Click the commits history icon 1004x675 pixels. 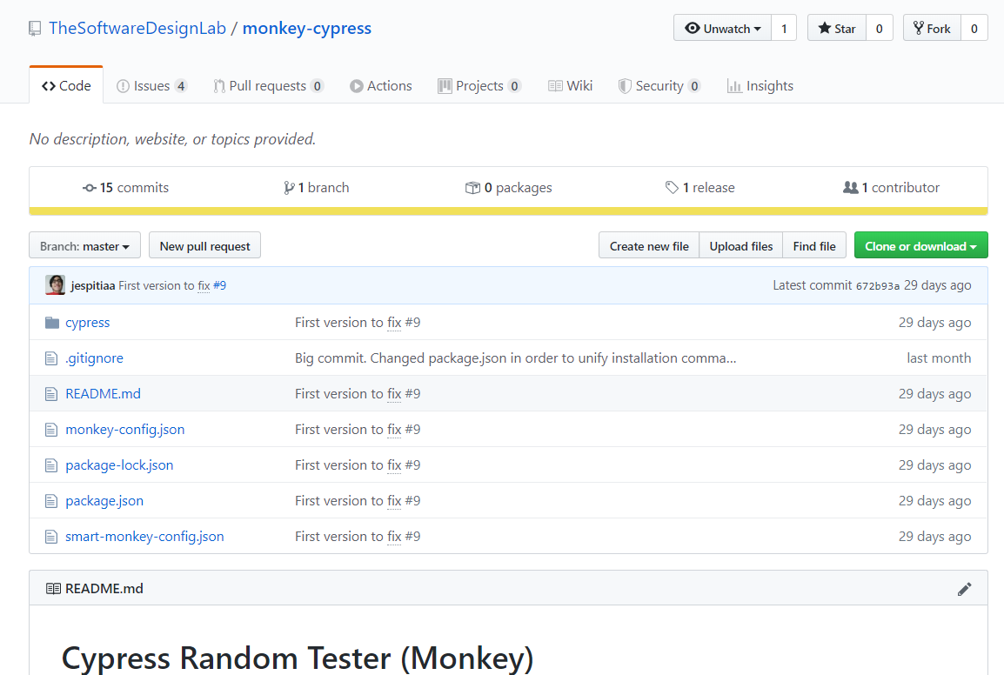[x=89, y=188]
